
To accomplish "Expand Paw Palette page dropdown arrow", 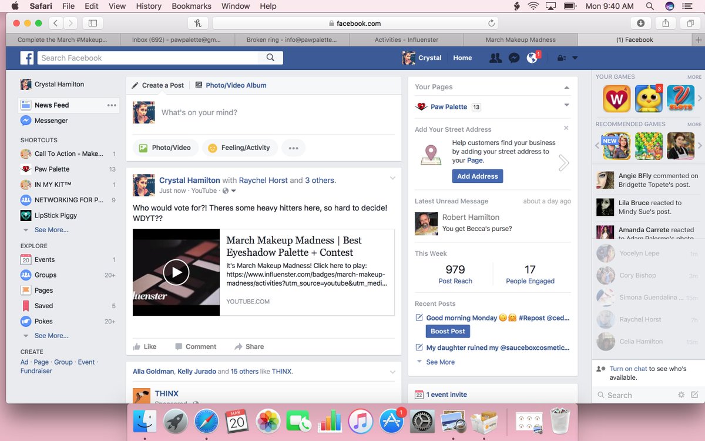I will [566, 105].
